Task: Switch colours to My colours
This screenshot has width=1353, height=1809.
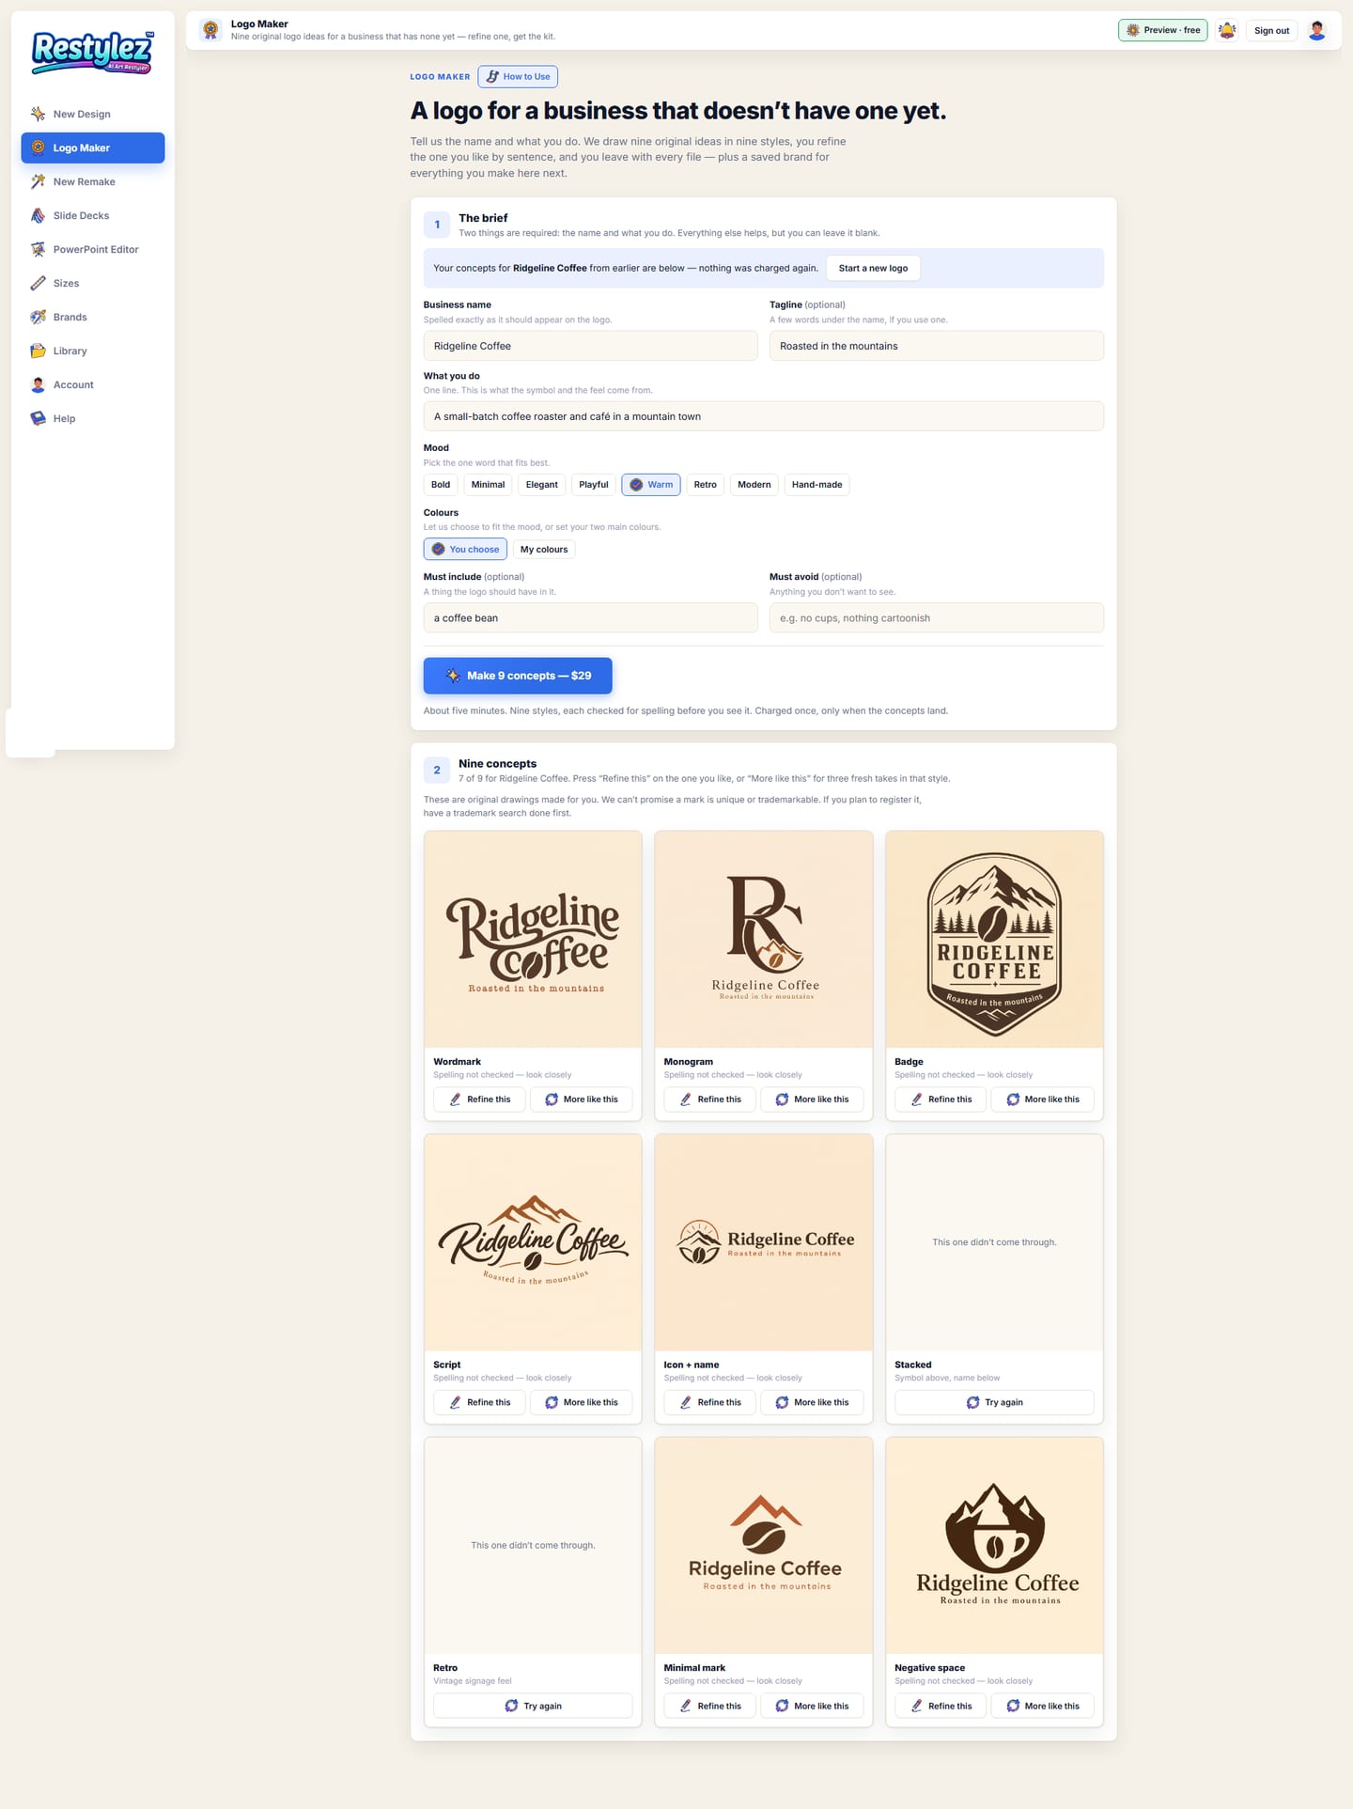Action: click(544, 550)
